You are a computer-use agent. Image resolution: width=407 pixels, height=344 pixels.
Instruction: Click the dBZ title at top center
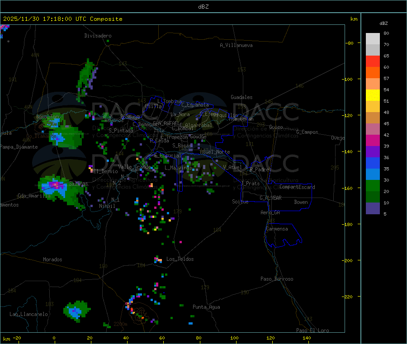click(x=203, y=7)
